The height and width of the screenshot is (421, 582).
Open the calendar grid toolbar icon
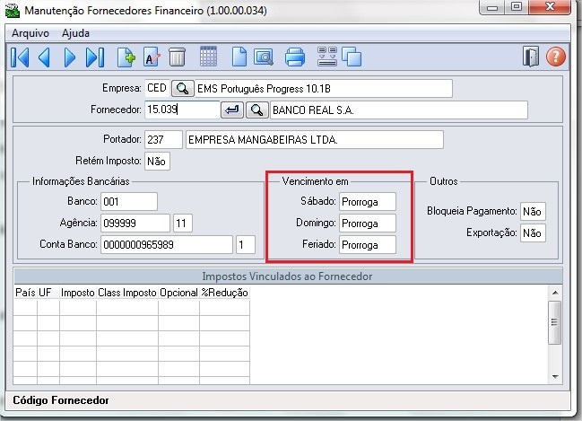click(x=208, y=57)
